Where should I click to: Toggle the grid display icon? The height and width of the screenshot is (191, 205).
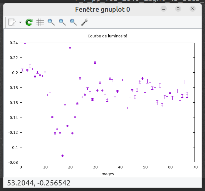[x=40, y=22]
